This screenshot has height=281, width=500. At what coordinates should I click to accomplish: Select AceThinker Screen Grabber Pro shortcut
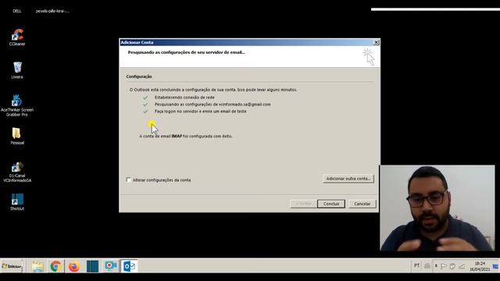pos(17,105)
